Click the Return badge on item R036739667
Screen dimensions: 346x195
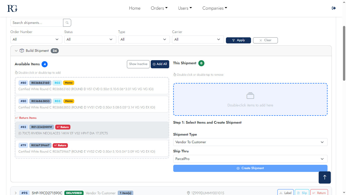tap(60, 145)
